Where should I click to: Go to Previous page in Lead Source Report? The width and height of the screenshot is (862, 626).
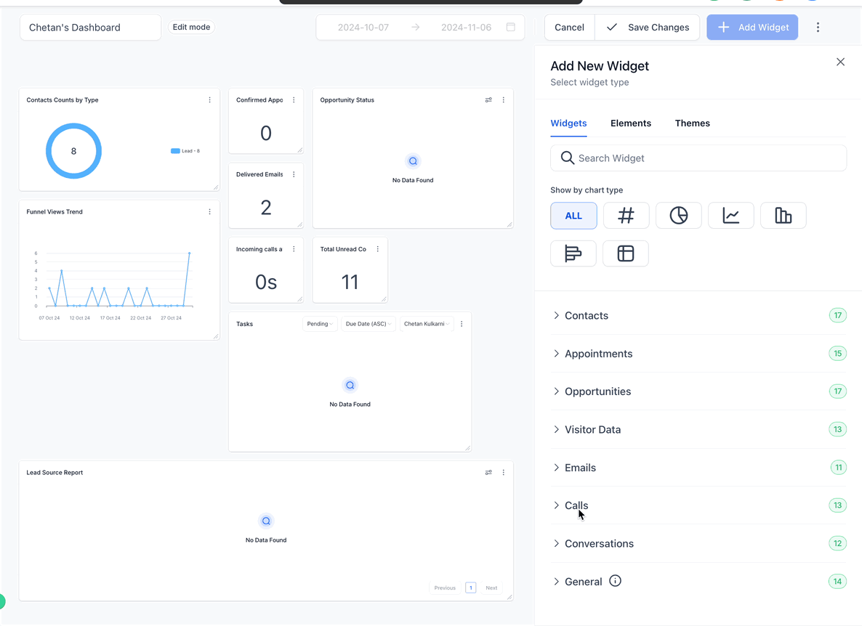pos(445,588)
